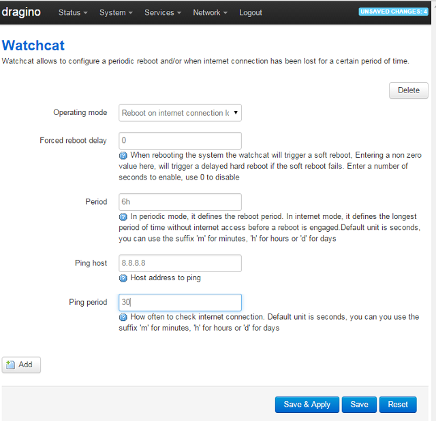The width and height of the screenshot is (436, 421).
Task: Click the Logout link
Action: [251, 12]
